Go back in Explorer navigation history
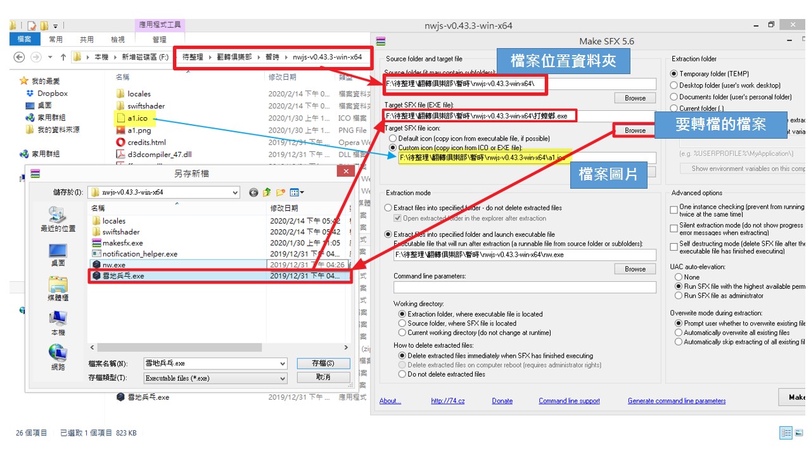Screen dimensions: 811x456 coord(19,57)
